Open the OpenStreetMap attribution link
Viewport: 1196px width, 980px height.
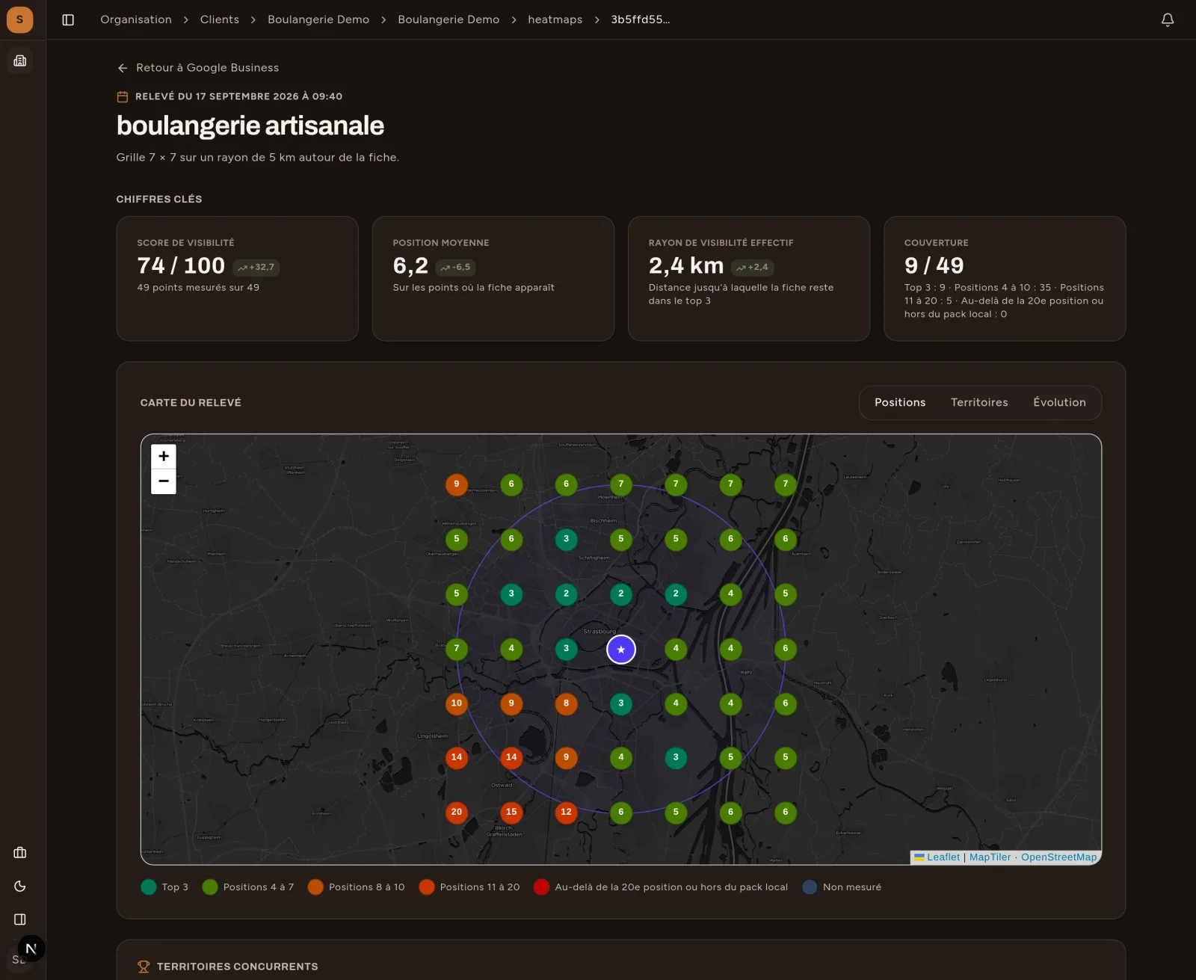[1058, 857]
